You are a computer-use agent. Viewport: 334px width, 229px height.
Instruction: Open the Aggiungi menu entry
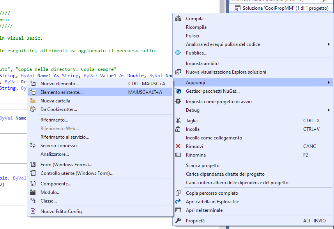[x=253, y=82]
